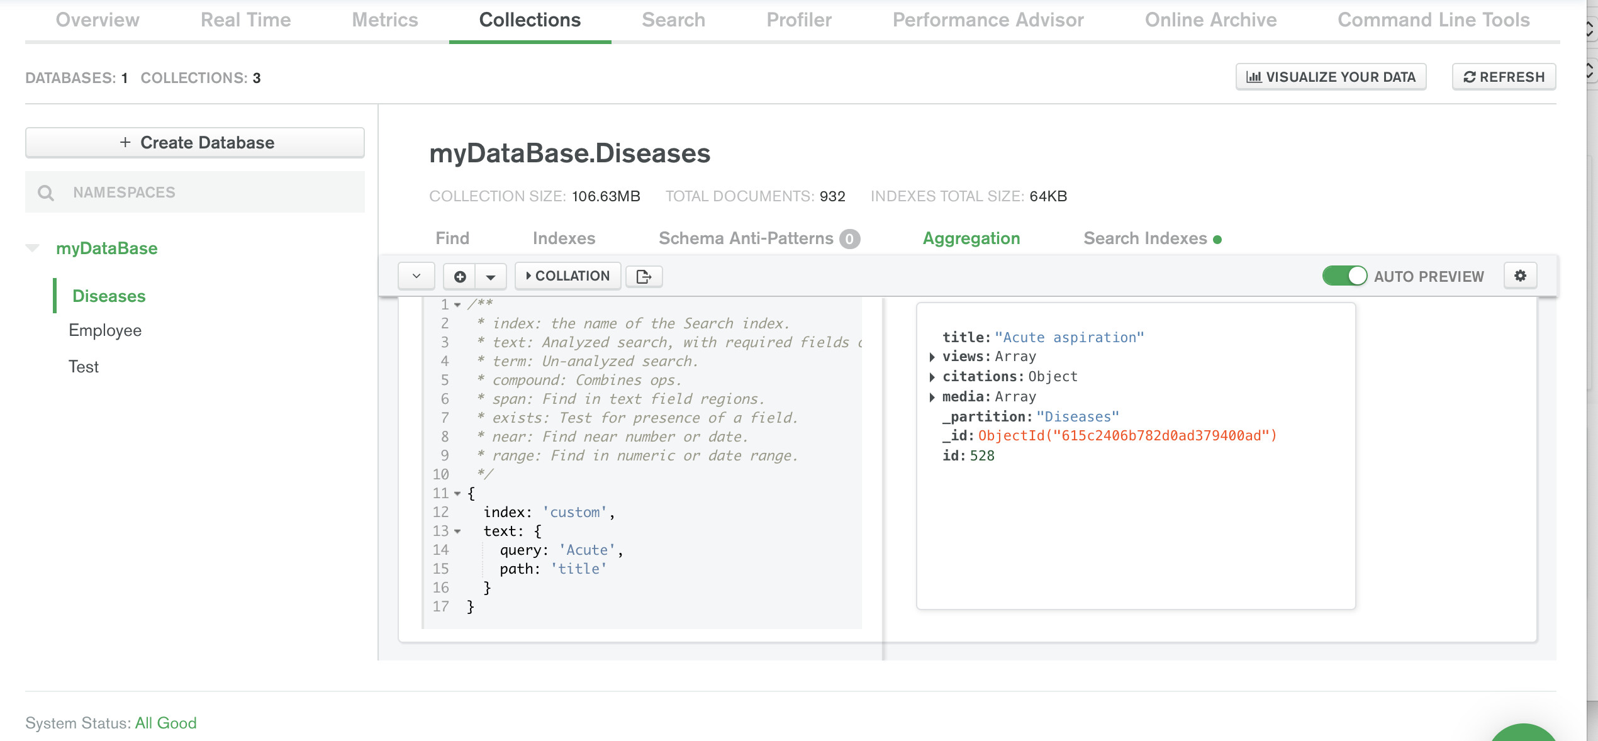Expand the citations Object field
1598x741 pixels.
(x=932, y=377)
